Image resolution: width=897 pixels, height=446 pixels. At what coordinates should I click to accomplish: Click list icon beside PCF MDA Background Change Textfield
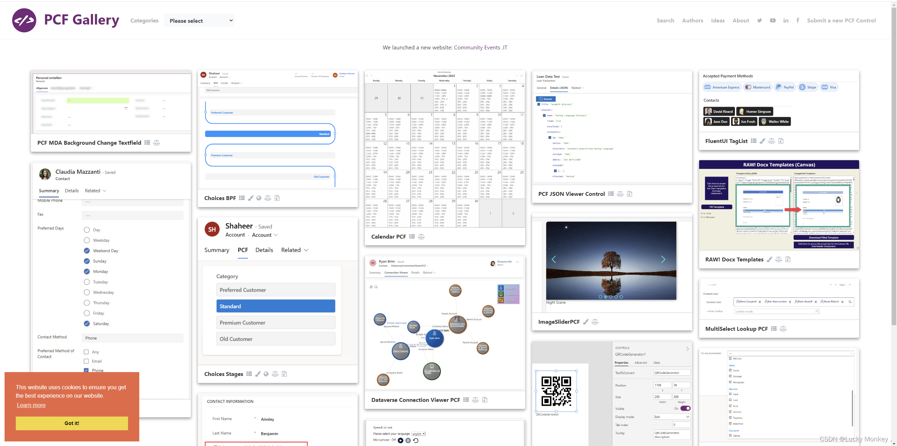147,143
